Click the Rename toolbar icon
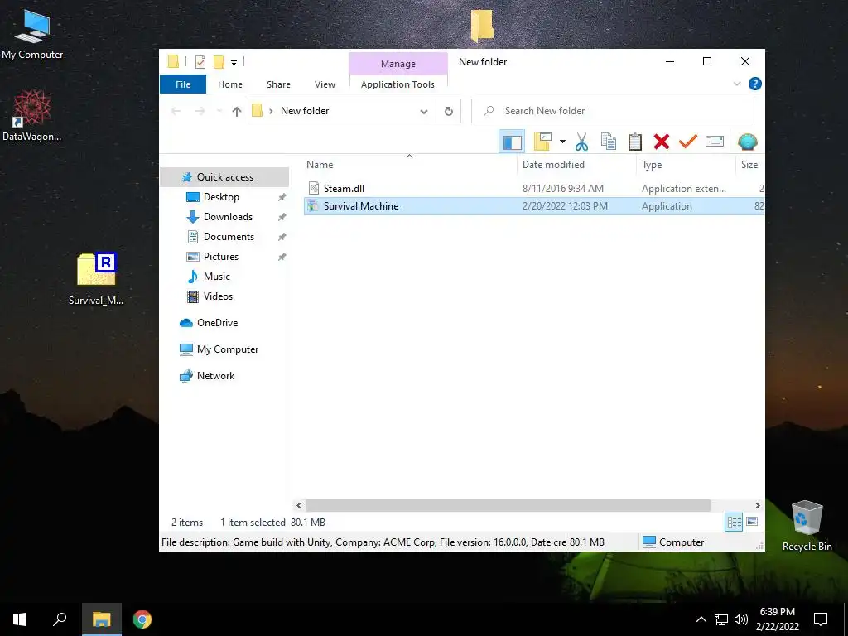This screenshot has width=848, height=636. pos(715,142)
